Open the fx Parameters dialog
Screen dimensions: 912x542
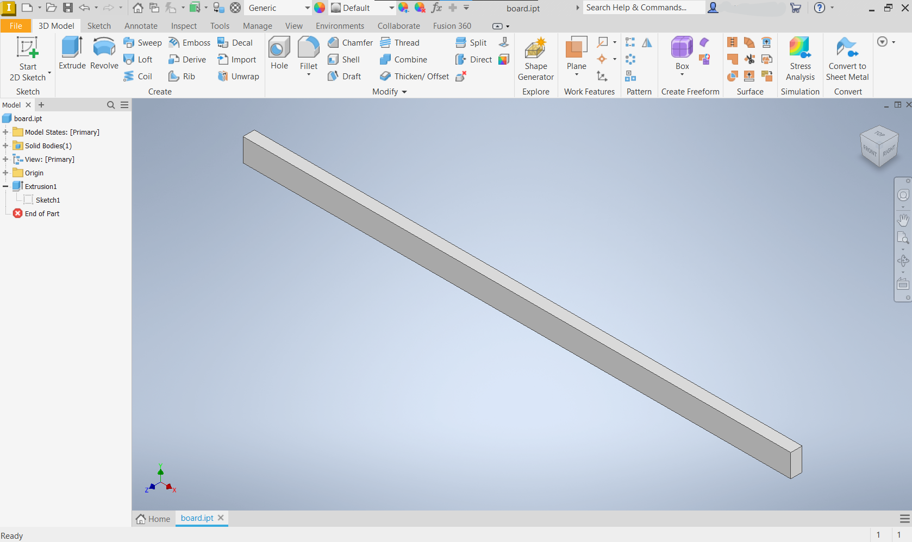(436, 8)
